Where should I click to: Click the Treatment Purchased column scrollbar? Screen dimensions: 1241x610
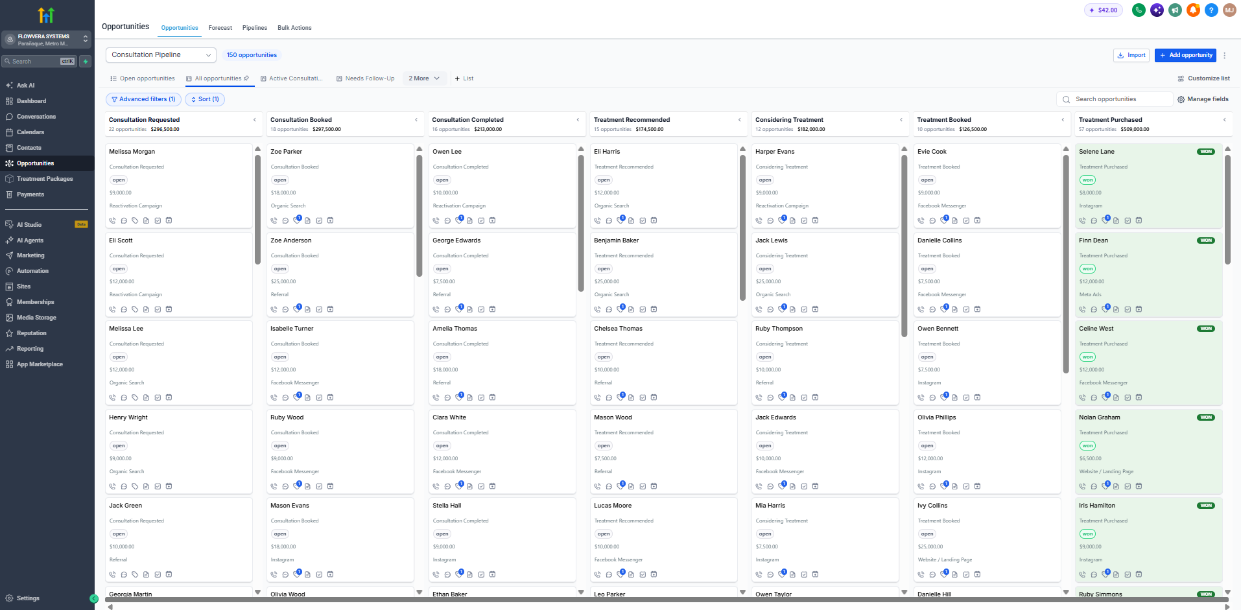1227,208
